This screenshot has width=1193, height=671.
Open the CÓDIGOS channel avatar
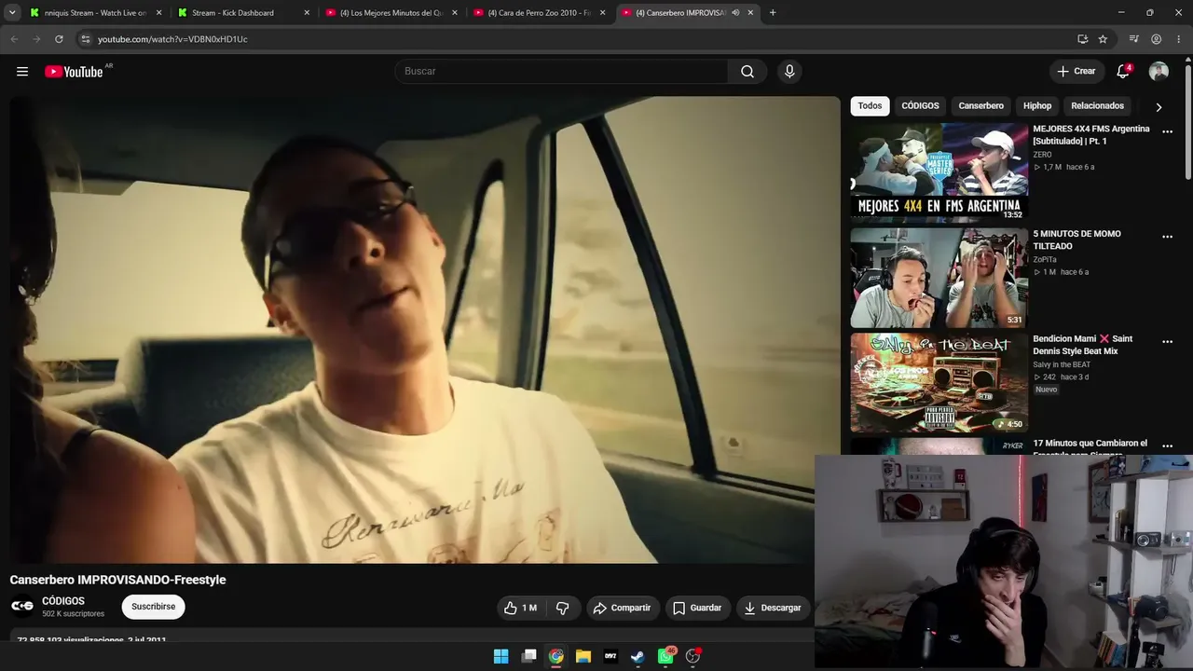pyautogui.click(x=22, y=607)
